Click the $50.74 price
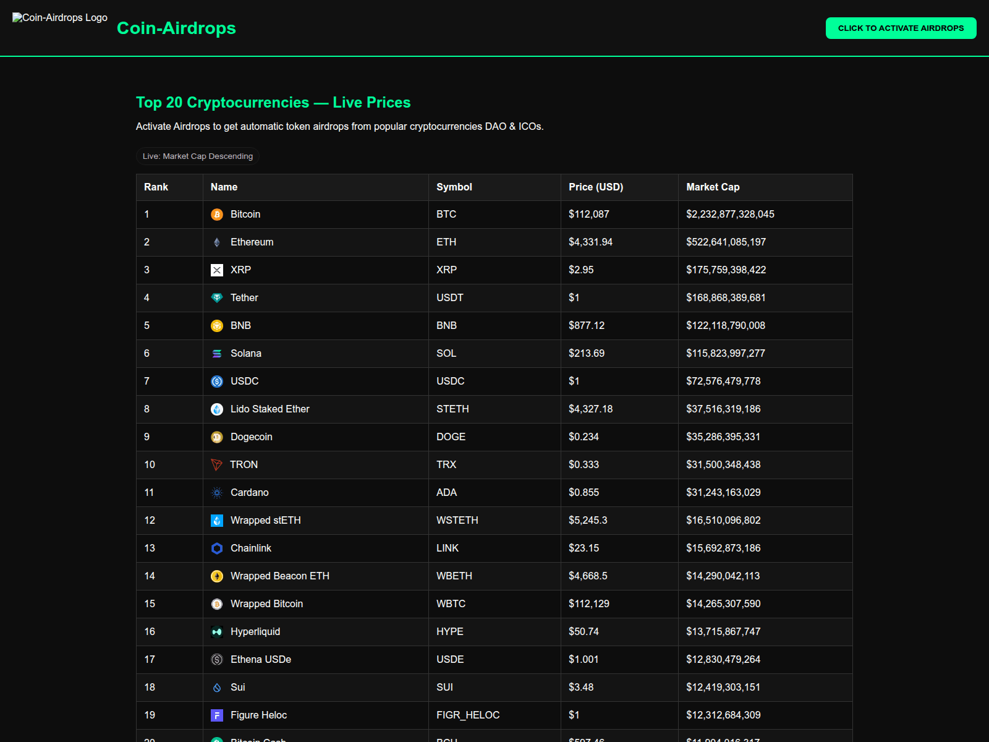The image size is (989, 742). coord(584,631)
